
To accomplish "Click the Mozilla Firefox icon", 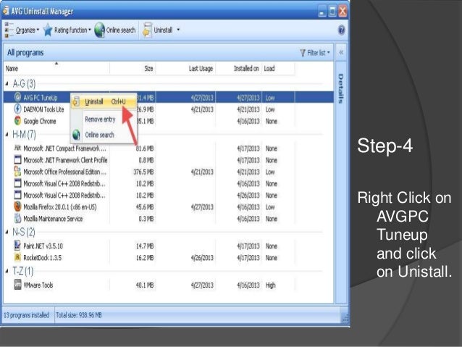I will click(x=17, y=206).
